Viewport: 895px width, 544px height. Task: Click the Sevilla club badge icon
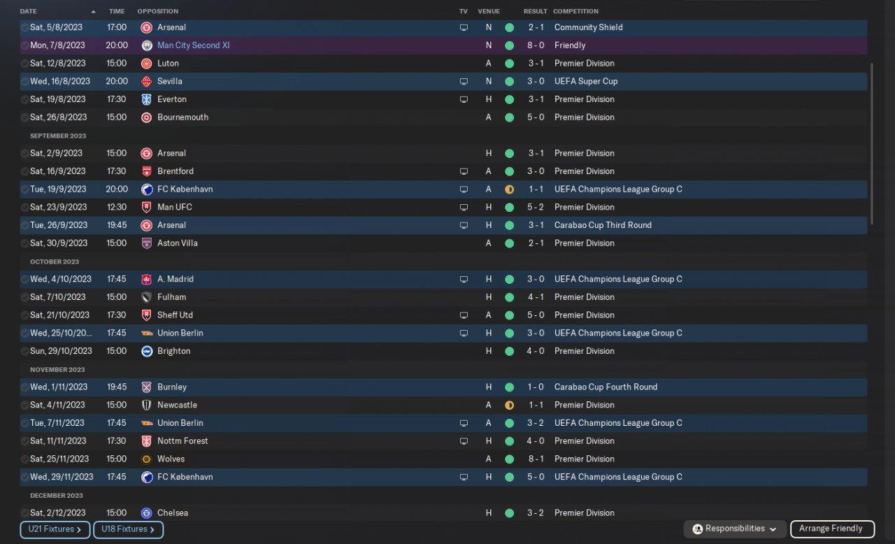pos(146,81)
